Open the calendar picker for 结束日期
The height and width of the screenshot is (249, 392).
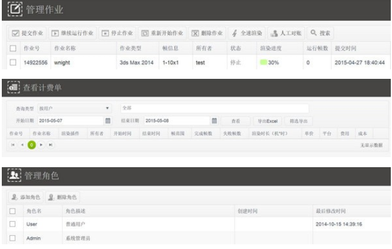214,120
